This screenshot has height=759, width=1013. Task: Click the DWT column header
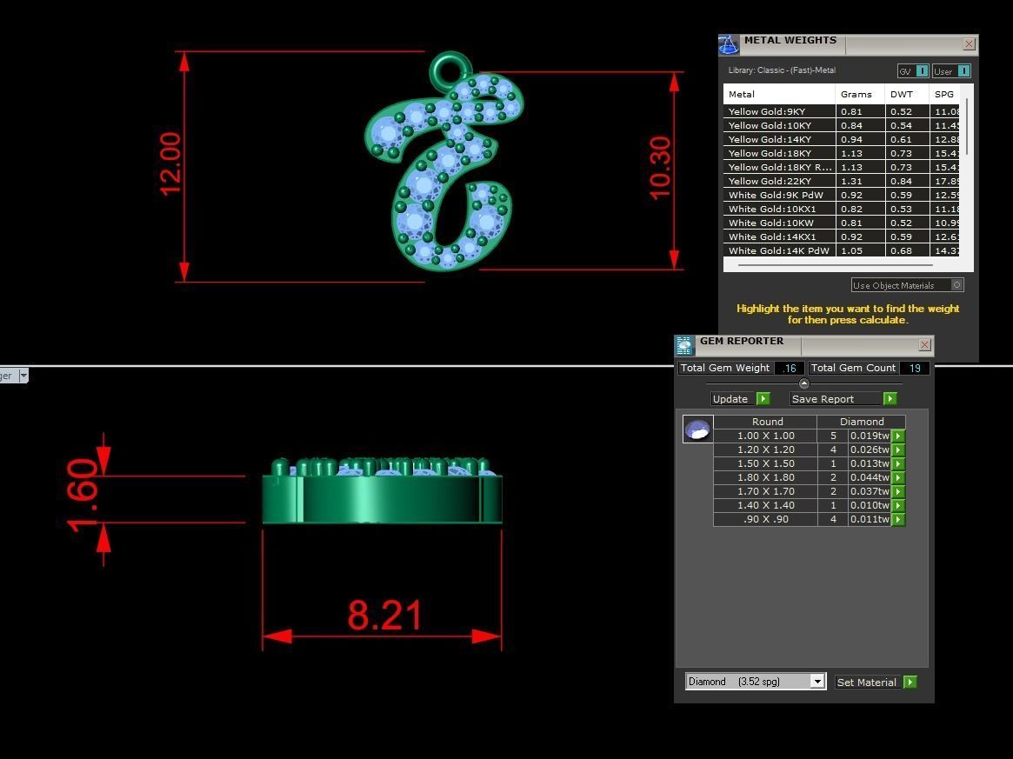(x=907, y=94)
